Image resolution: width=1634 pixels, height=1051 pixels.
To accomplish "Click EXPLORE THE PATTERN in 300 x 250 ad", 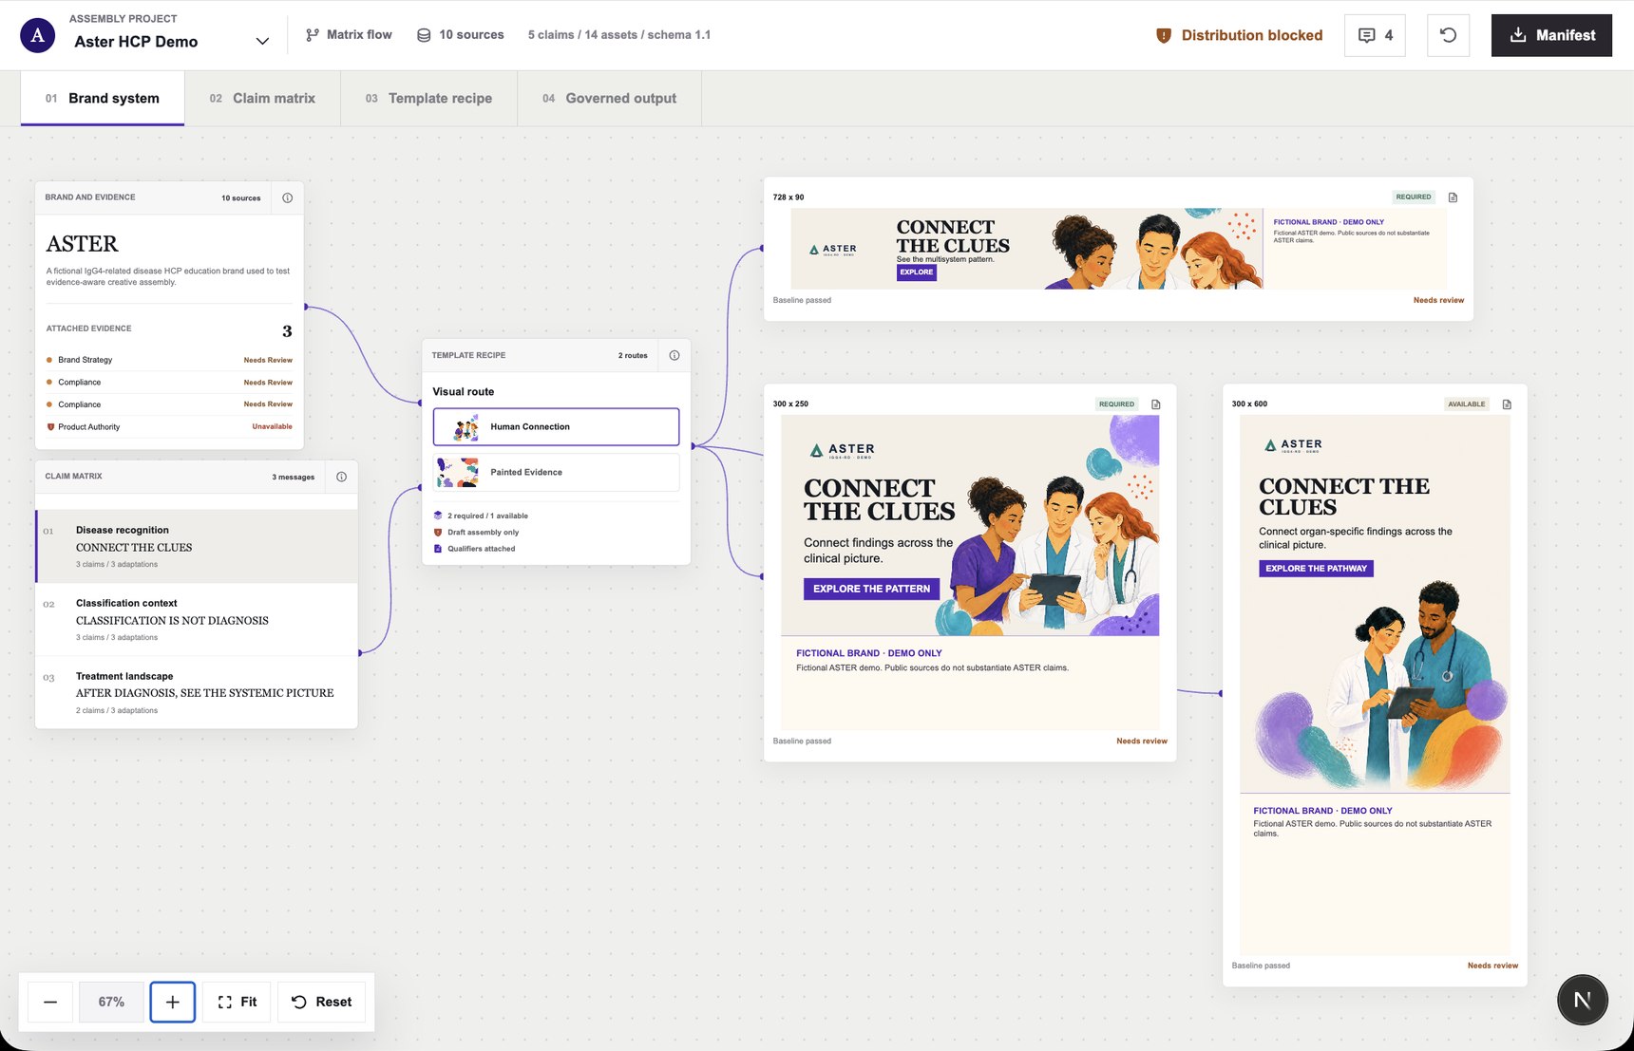I will pyautogui.click(x=871, y=589).
